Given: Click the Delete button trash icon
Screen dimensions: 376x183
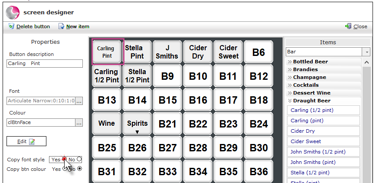Looking at the screenshot, I should [x=11, y=26].
